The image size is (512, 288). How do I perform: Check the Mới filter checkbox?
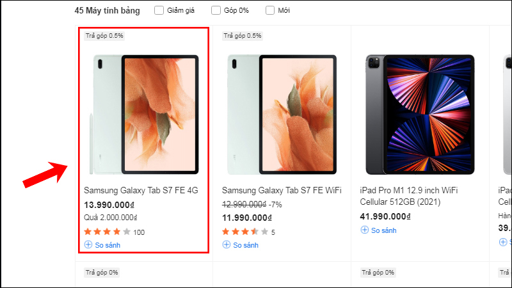(x=270, y=10)
